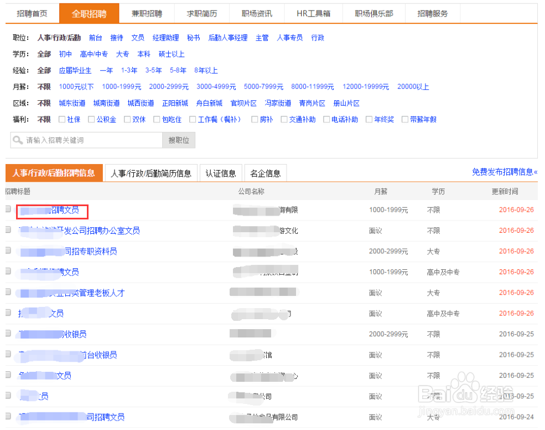Filter position by 前台
Viewport: 545px width, 430px height.
point(95,38)
